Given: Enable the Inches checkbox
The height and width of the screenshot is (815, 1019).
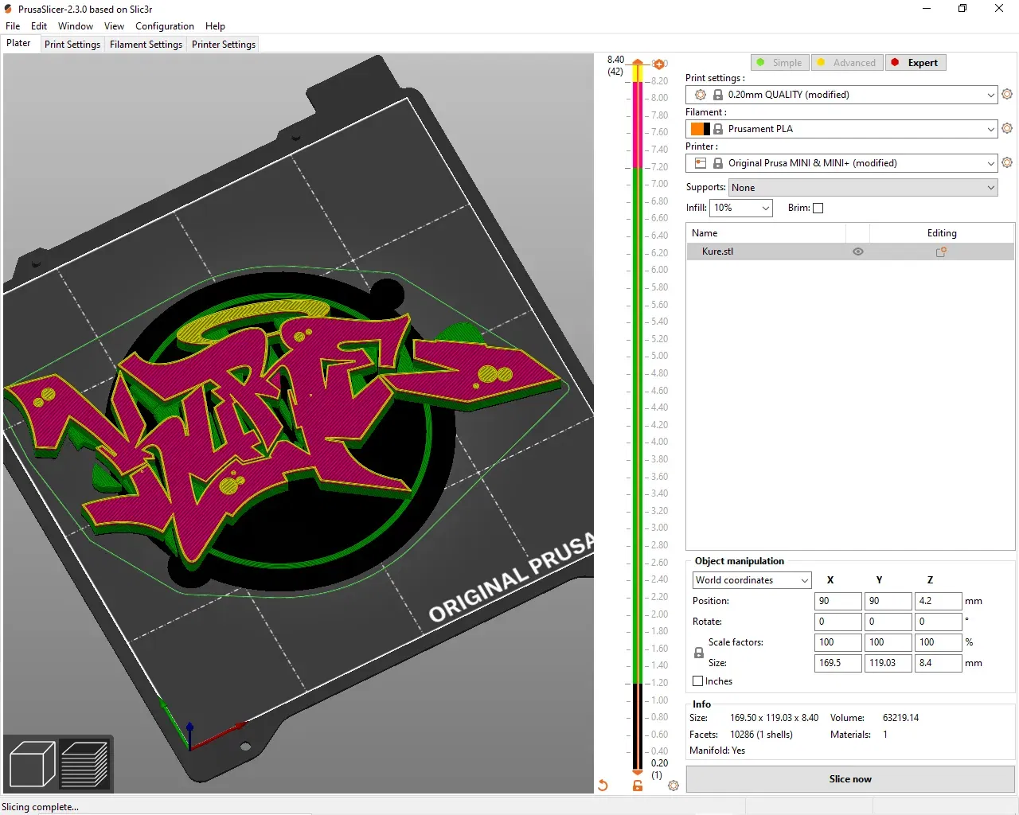Looking at the screenshot, I should pos(698,681).
